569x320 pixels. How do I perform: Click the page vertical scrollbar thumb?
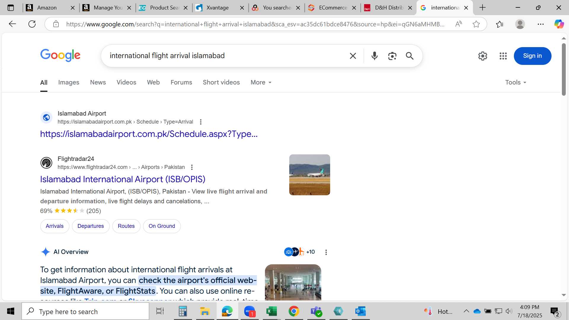(x=564, y=69)
